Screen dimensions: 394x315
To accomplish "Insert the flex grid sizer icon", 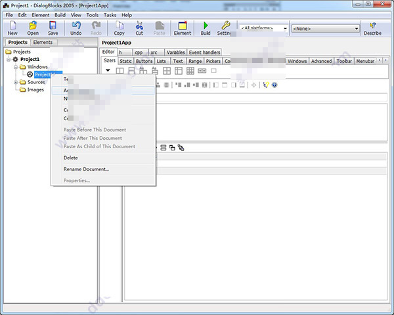I will click(179, 71).
